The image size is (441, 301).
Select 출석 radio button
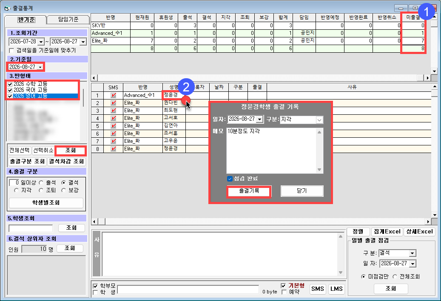[41, 183]
